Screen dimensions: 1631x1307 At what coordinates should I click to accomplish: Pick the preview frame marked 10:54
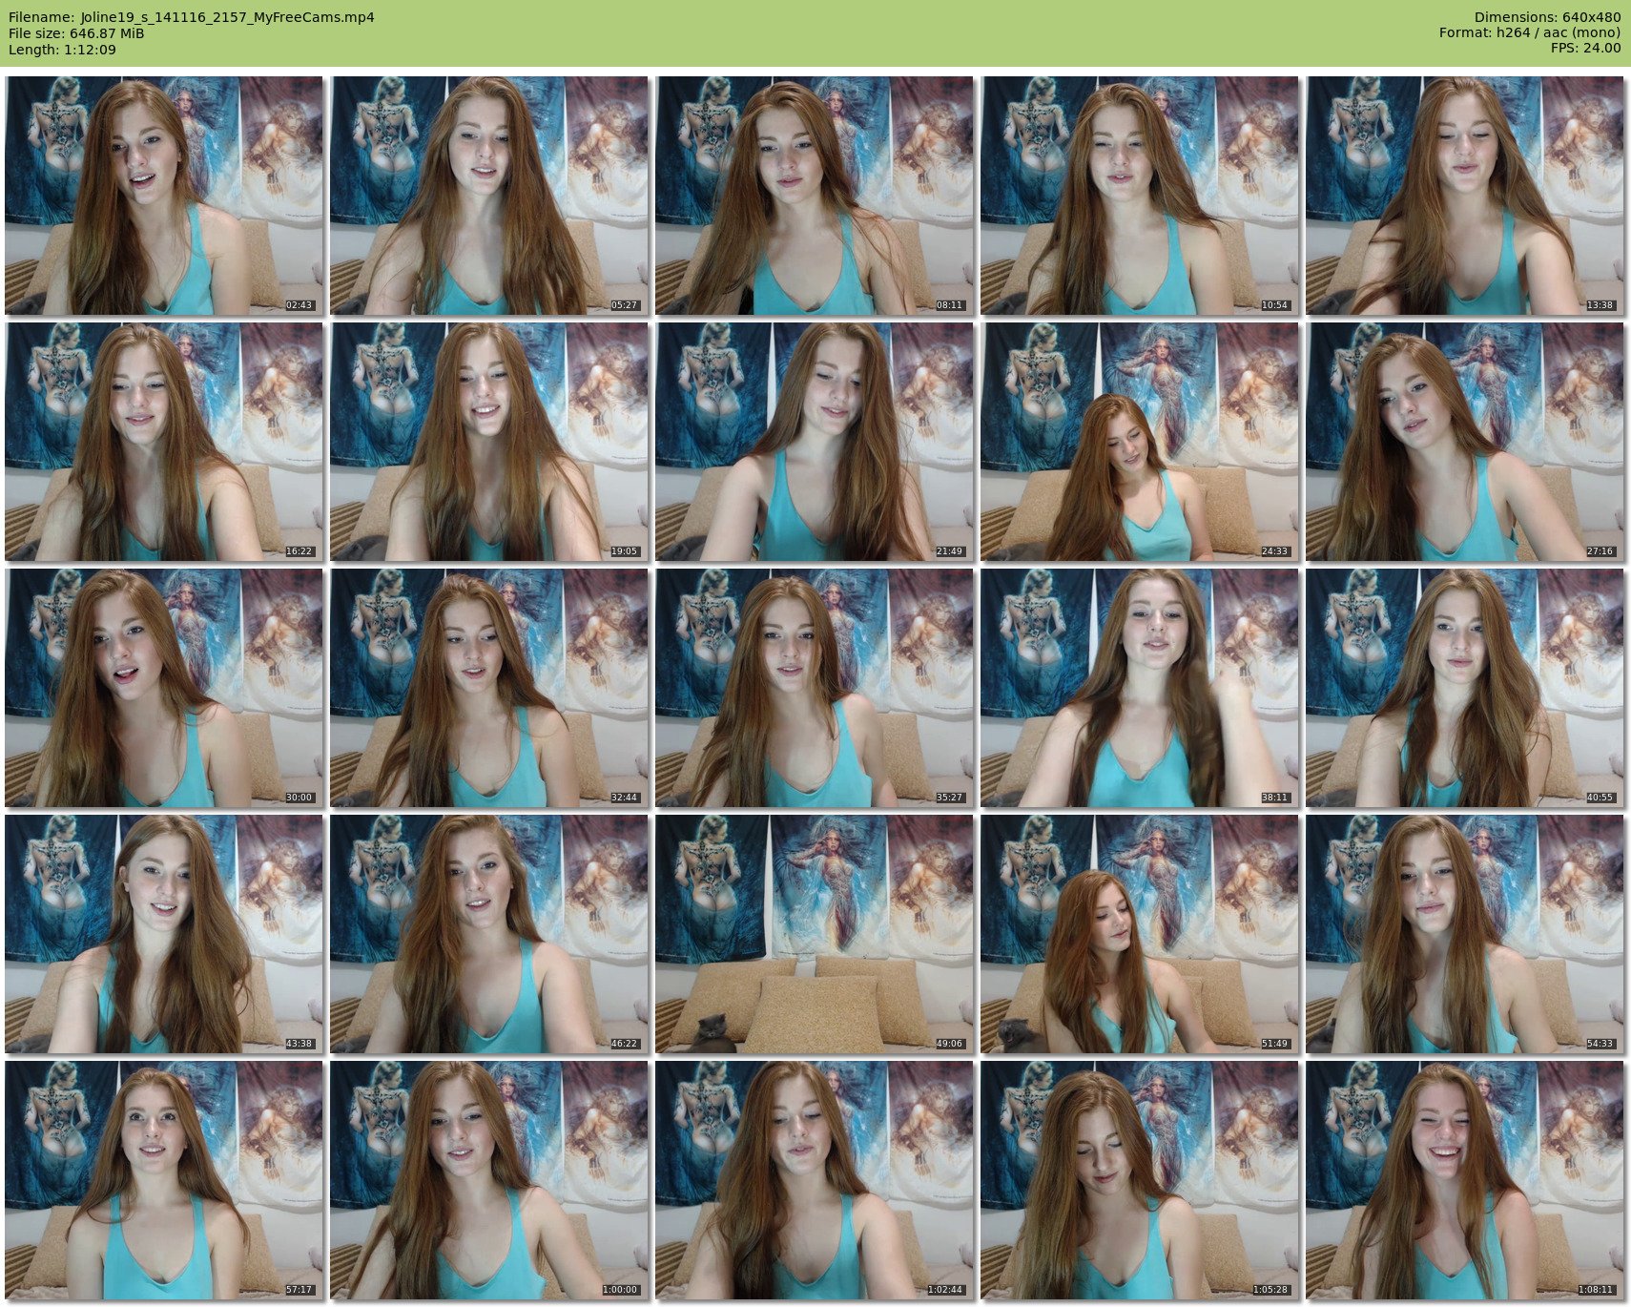tap(1140, 196)
